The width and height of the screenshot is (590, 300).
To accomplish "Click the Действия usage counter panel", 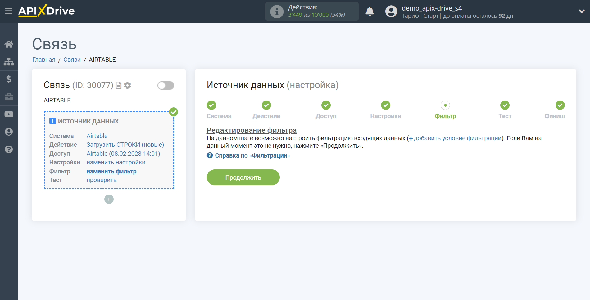I will click(x=312, y=11).
